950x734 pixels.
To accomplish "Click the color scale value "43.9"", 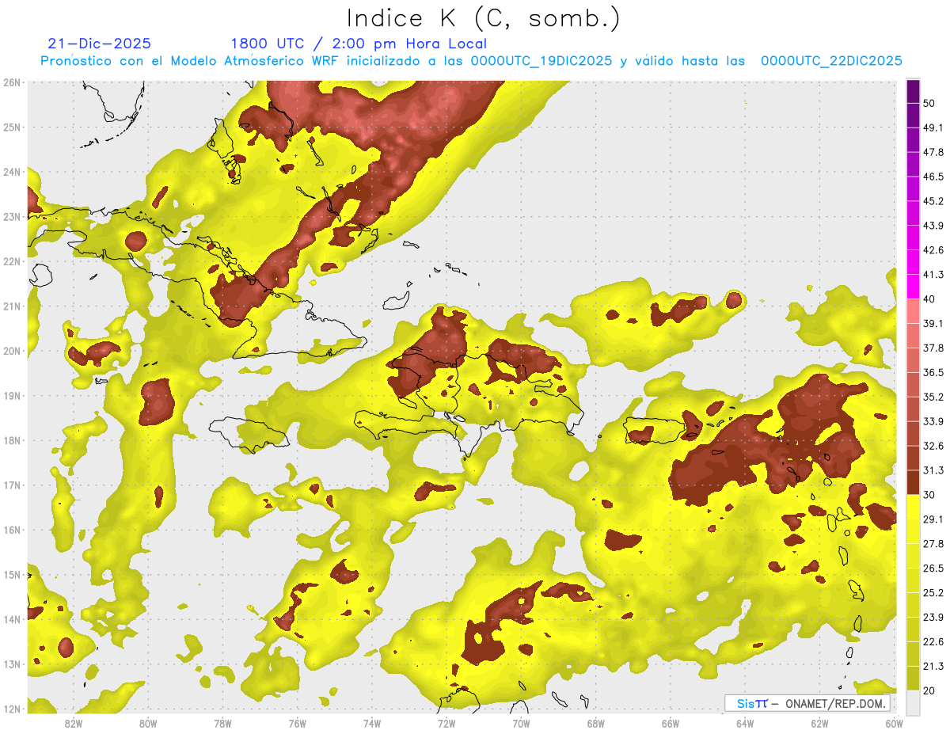I will tap(933, 226).
